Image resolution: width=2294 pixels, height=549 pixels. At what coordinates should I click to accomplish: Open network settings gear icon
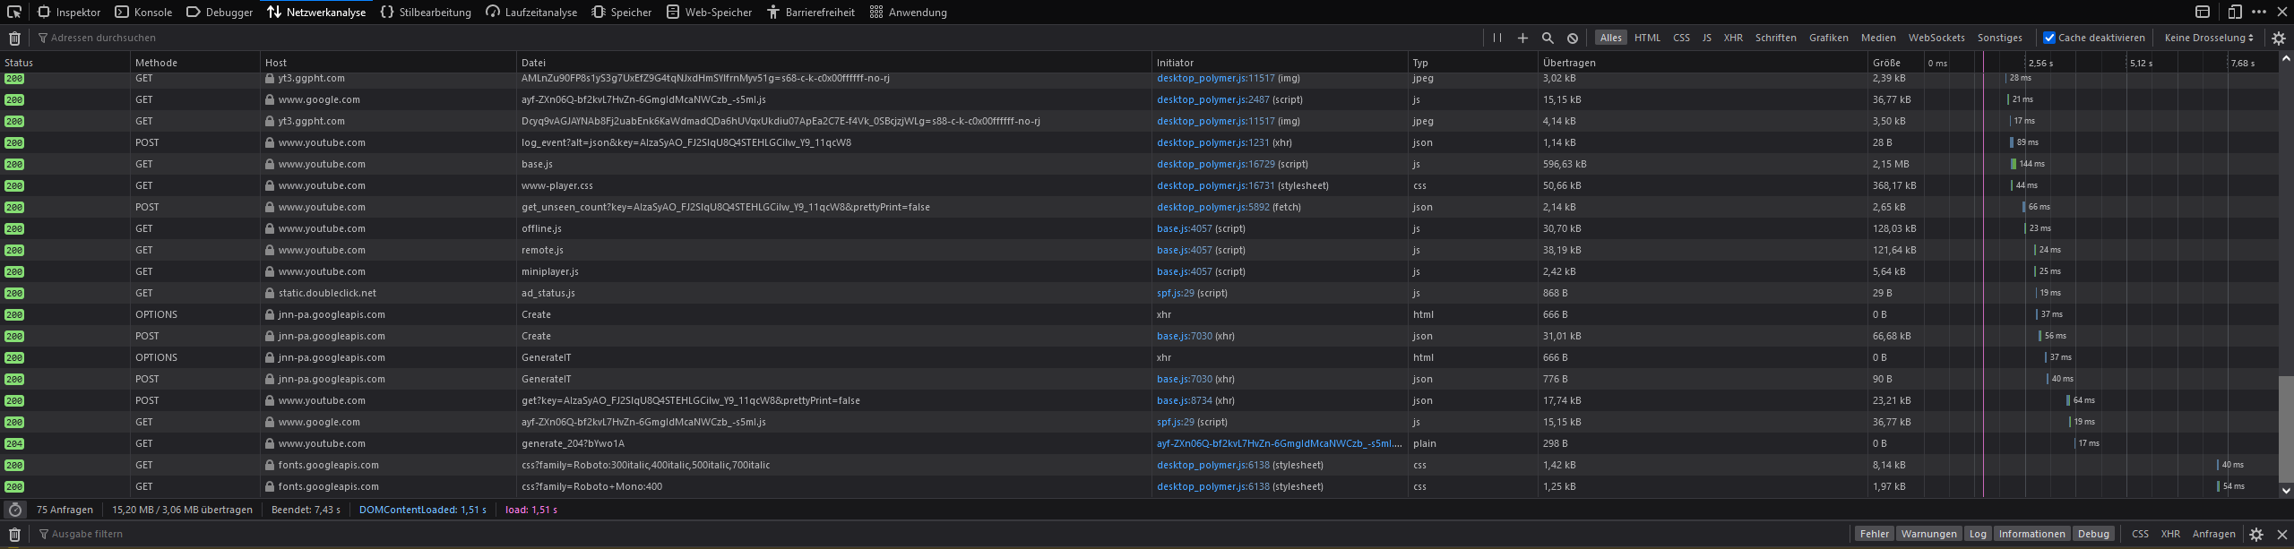[x=2279, y=38]
